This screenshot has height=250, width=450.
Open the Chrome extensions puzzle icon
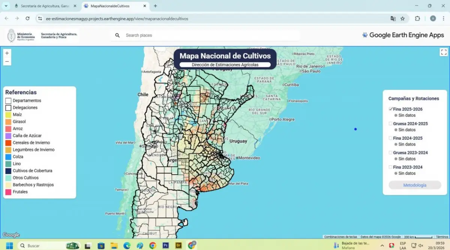point(417,18)
